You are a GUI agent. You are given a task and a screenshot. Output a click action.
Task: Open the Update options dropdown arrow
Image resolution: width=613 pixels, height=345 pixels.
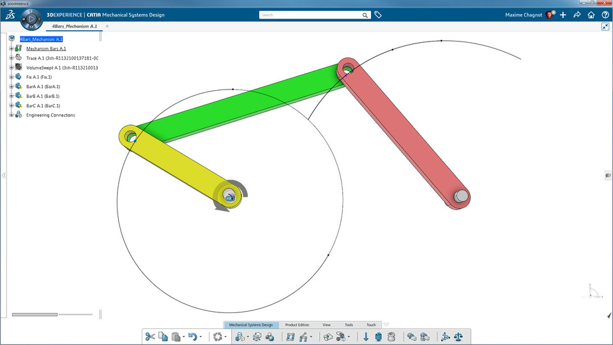pos(225,337)
